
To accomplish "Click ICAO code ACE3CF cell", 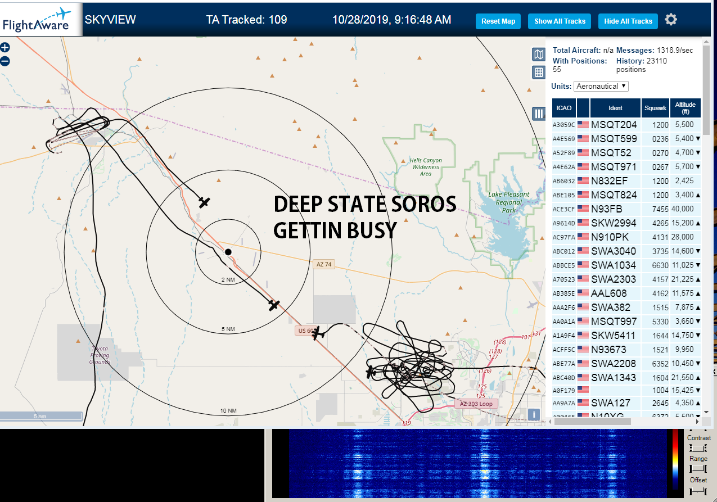I will click(x=564, y=209).
